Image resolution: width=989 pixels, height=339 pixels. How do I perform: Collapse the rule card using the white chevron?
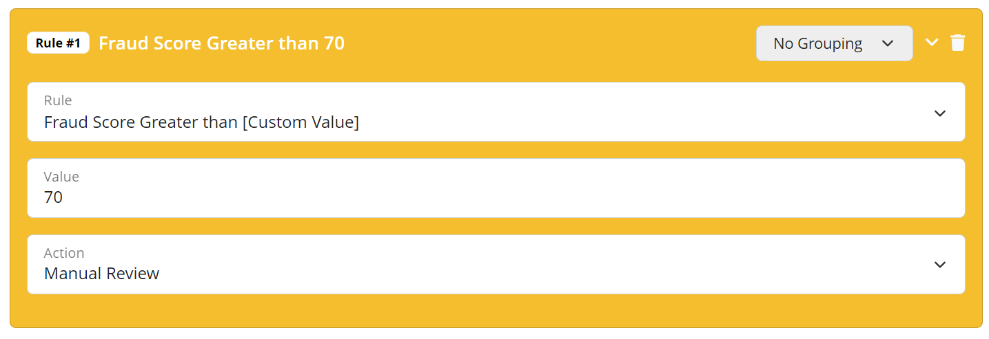(x=932, y=43)
